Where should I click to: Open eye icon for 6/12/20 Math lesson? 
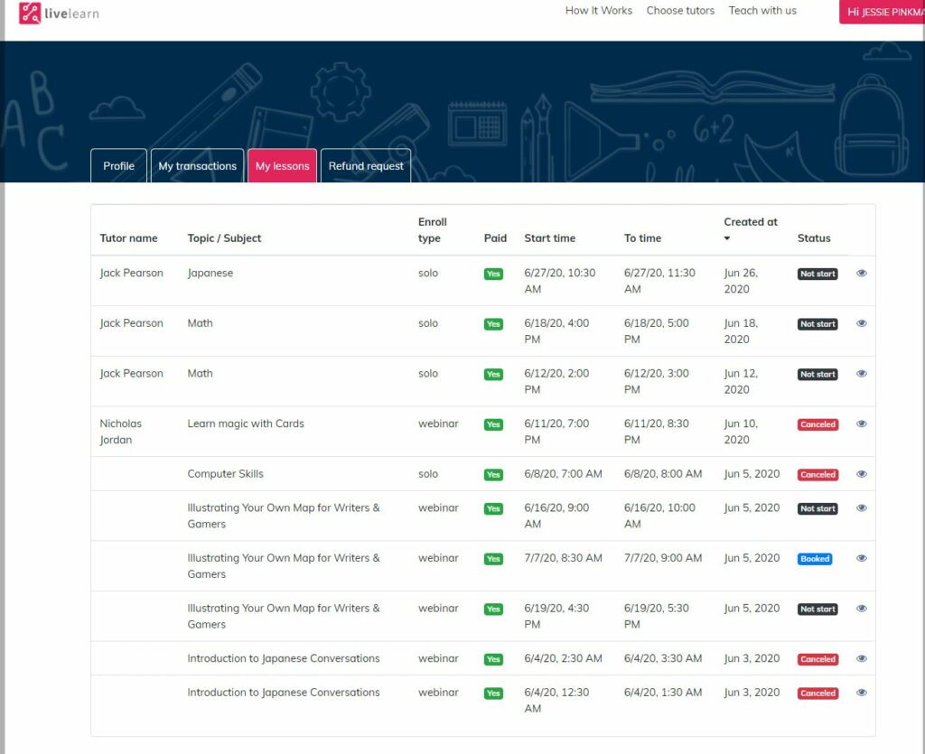point(861,374)
